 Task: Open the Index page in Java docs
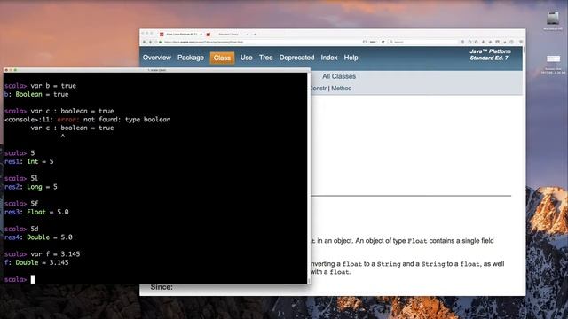tap(329, 58)
